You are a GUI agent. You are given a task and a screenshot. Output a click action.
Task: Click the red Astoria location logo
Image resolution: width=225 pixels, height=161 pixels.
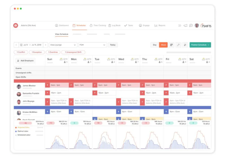16,25
